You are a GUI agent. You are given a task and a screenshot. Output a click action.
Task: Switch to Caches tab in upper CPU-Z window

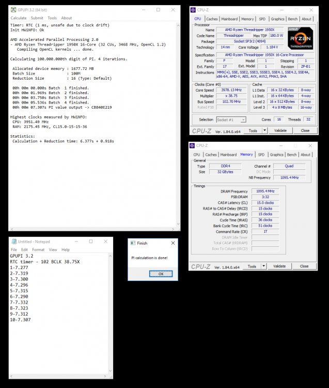[x=212, y=19]
